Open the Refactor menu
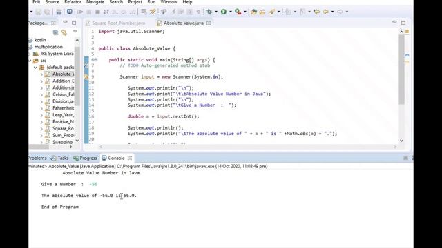This screenshot has width=442, height=248. pos(73,2)
